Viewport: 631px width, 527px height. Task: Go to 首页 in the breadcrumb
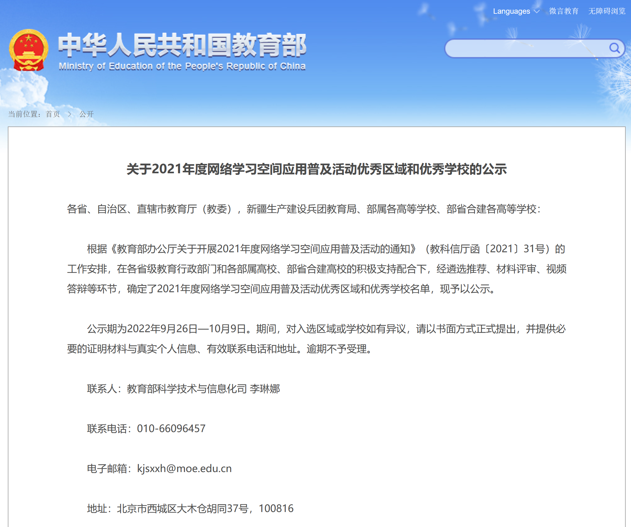coord(53,114)
